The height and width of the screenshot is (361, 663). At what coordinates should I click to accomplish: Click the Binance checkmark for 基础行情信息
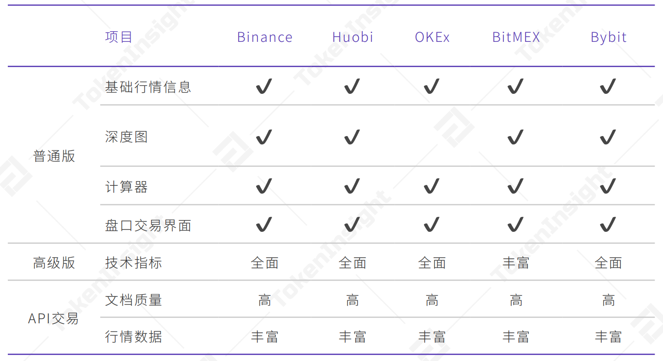[264, 86]
